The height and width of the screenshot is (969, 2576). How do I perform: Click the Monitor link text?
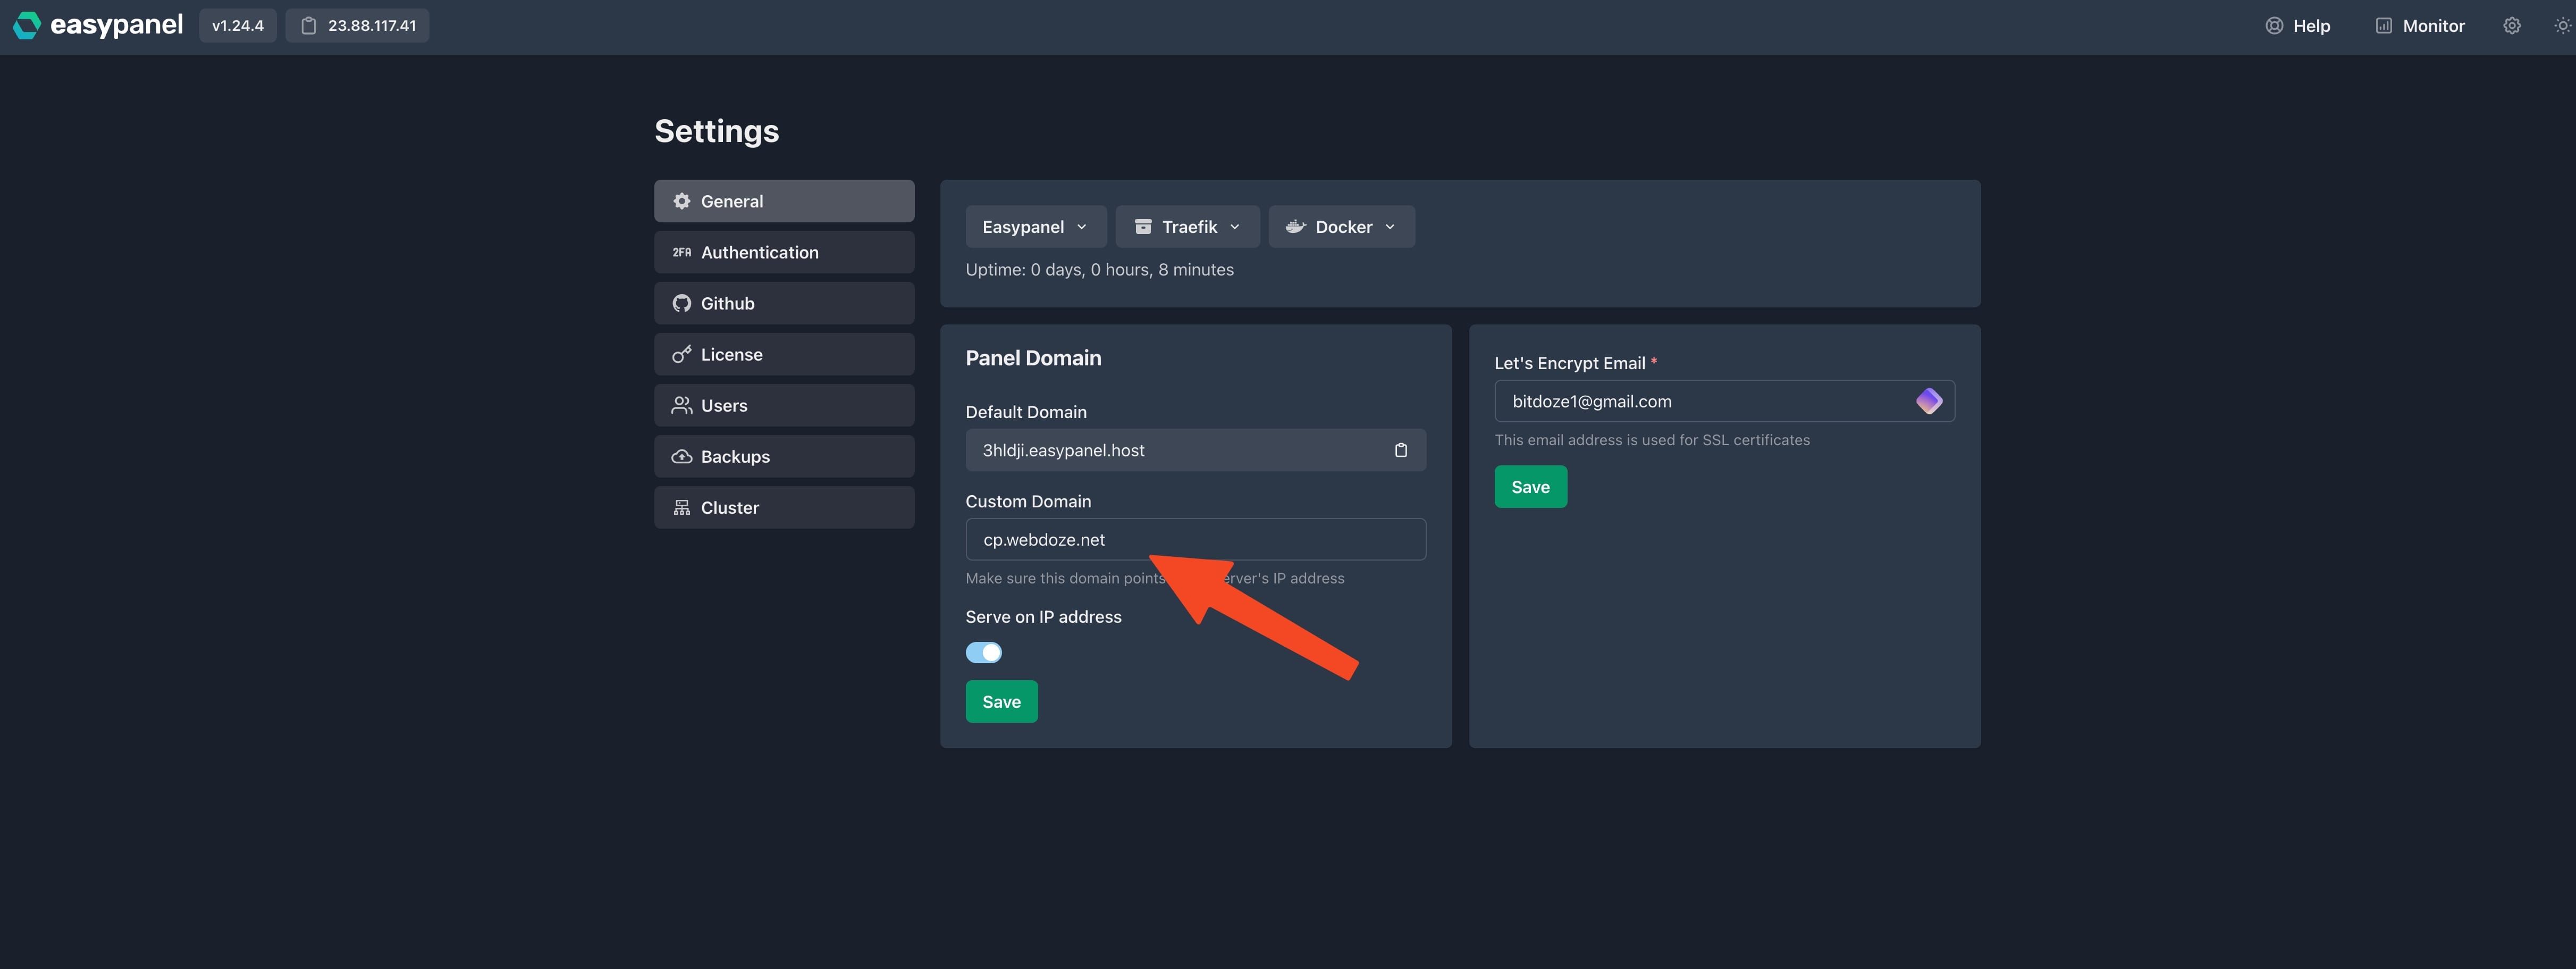click(x=2433, y=26)
